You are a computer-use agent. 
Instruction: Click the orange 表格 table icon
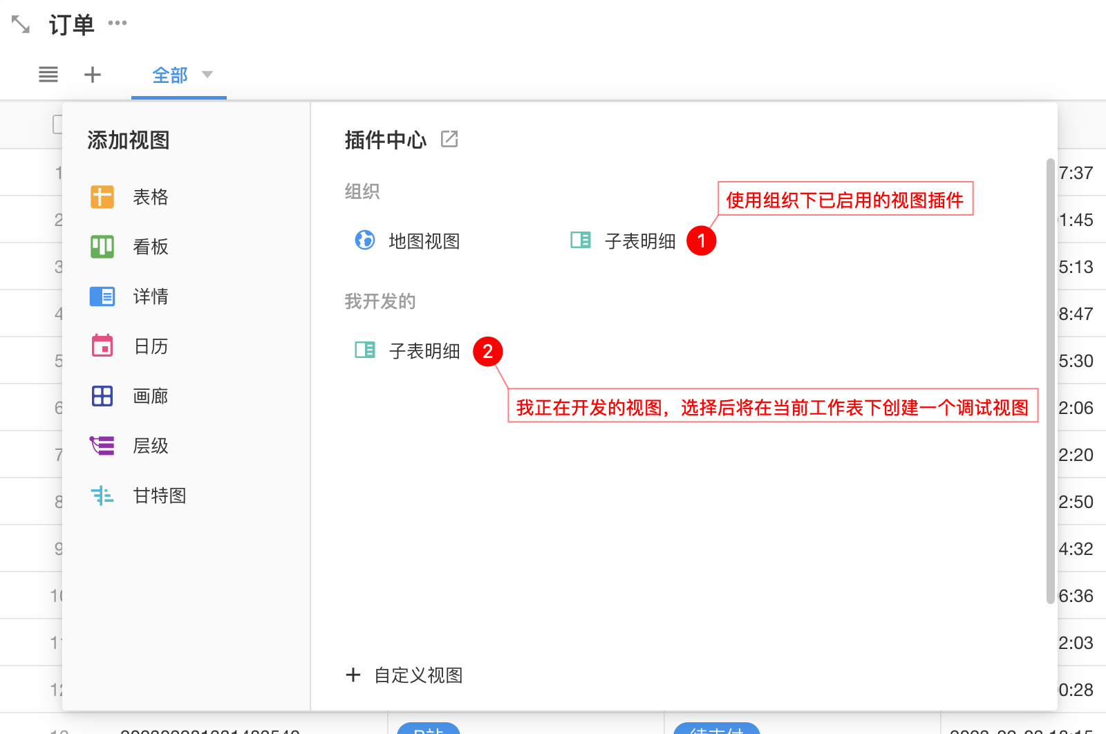point(102,197)
